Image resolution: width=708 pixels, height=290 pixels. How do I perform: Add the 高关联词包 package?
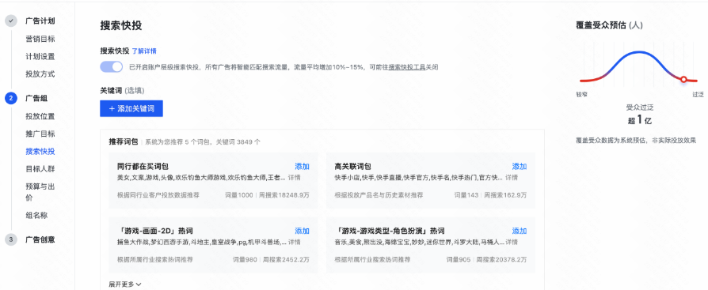[x=520, y=167]
